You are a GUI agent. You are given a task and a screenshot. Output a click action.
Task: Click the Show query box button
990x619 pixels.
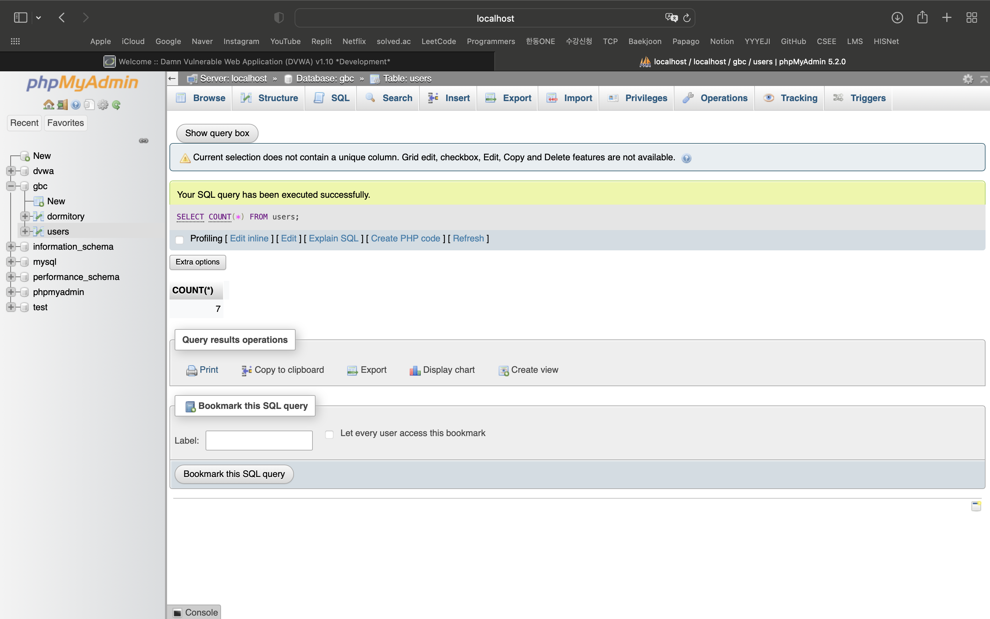(217, 133)
